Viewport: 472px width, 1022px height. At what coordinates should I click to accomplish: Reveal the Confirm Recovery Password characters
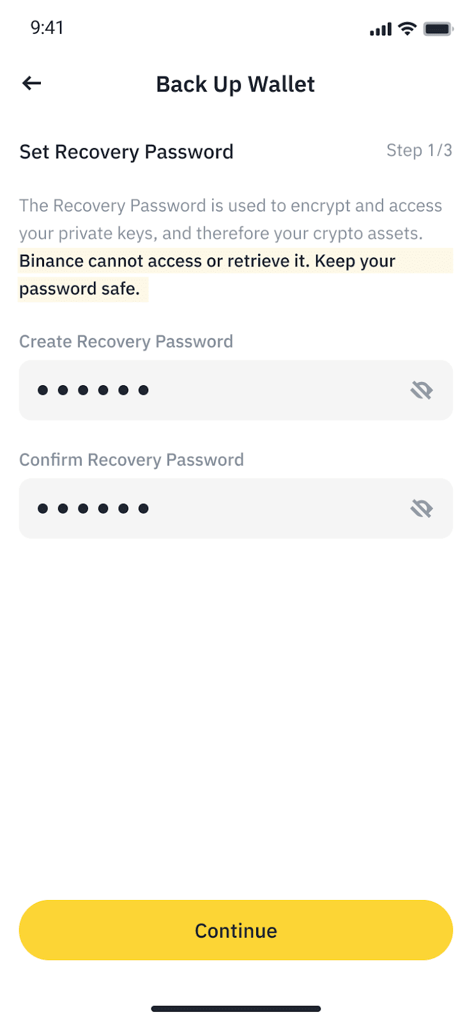click(422, 508)
